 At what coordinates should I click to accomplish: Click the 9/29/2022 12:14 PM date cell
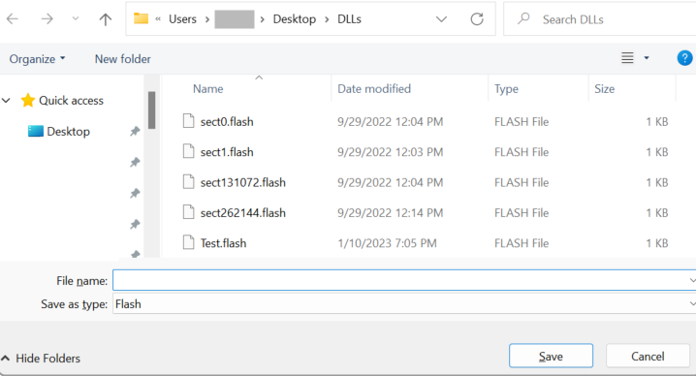click(391, 213)
